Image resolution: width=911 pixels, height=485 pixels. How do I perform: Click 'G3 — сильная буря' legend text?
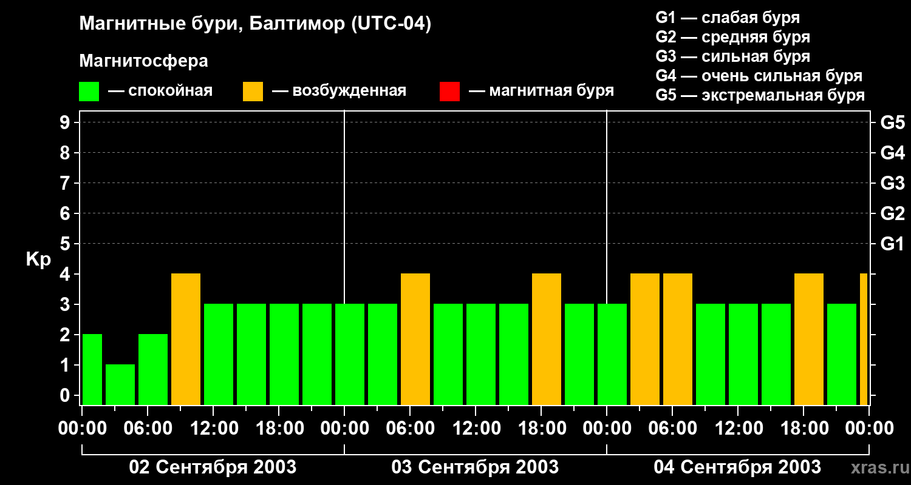[x=732, y=56]
